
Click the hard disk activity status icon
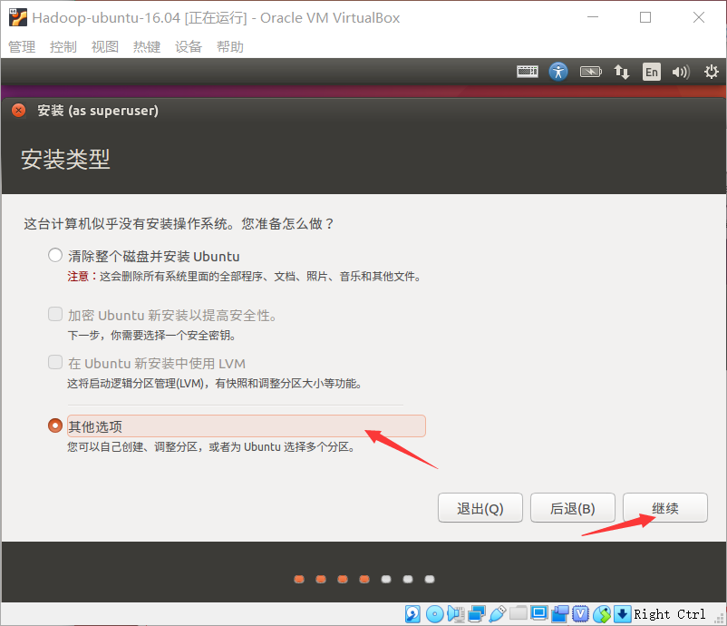tap(412, 614)
